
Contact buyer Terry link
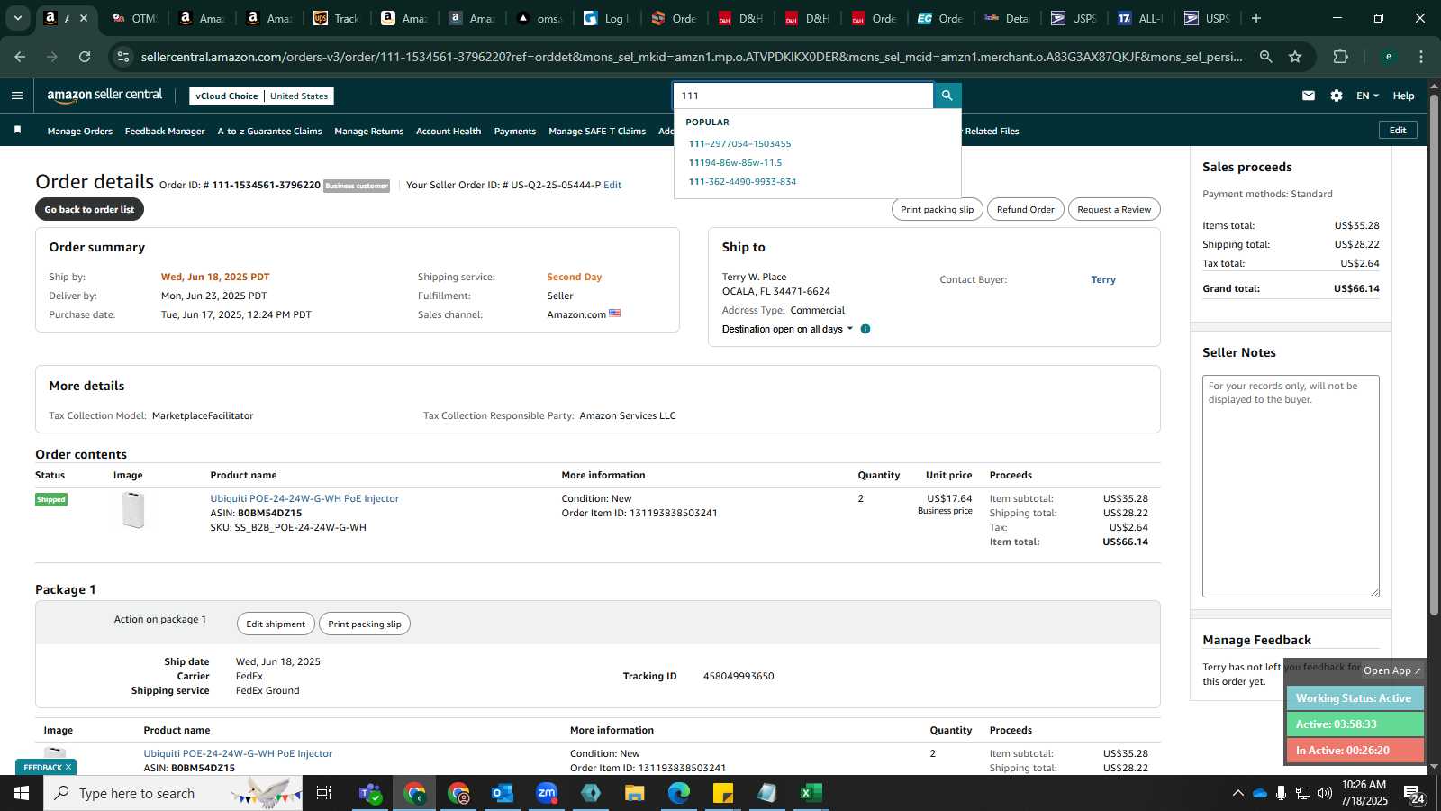click(1103, 279)
